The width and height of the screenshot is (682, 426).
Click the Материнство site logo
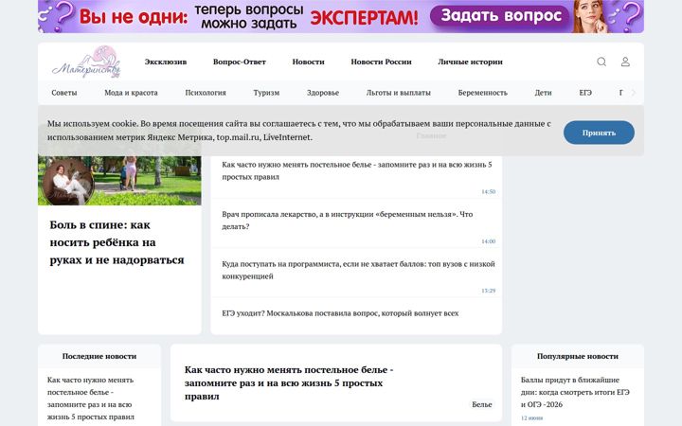[86, 62]
